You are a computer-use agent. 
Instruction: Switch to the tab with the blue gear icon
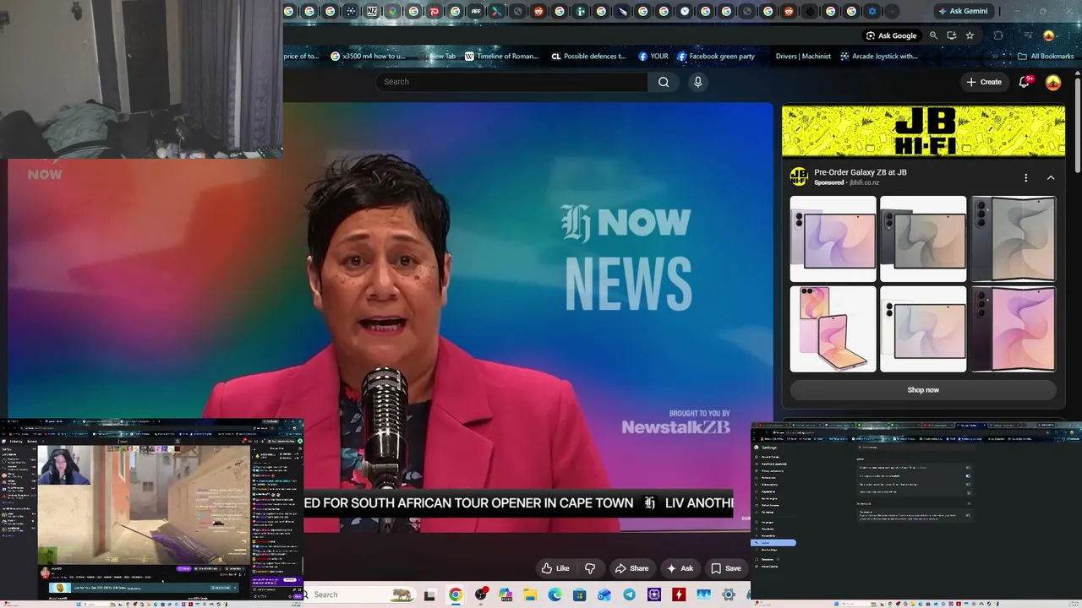point(872,11)
